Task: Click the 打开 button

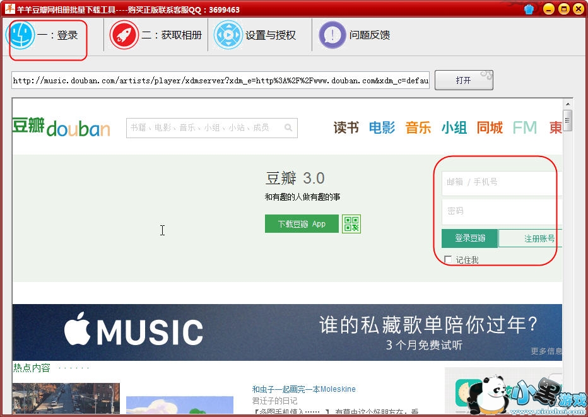Action: (464, 80)
